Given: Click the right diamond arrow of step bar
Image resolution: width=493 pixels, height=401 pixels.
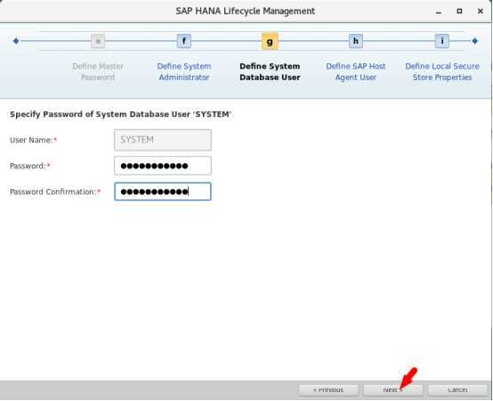Looking at the screenshot, I should pos(475,41).
